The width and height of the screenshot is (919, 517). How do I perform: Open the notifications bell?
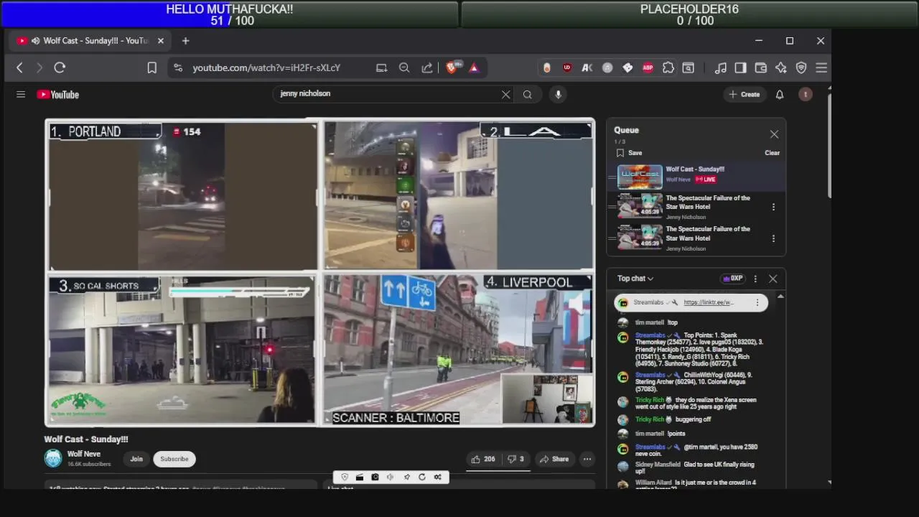(x=780, y=94)
